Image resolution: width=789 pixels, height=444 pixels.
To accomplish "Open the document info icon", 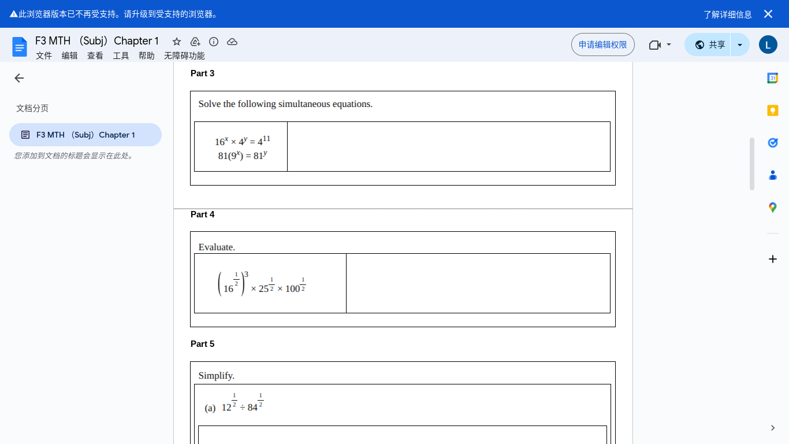I will tap(214, 42).
